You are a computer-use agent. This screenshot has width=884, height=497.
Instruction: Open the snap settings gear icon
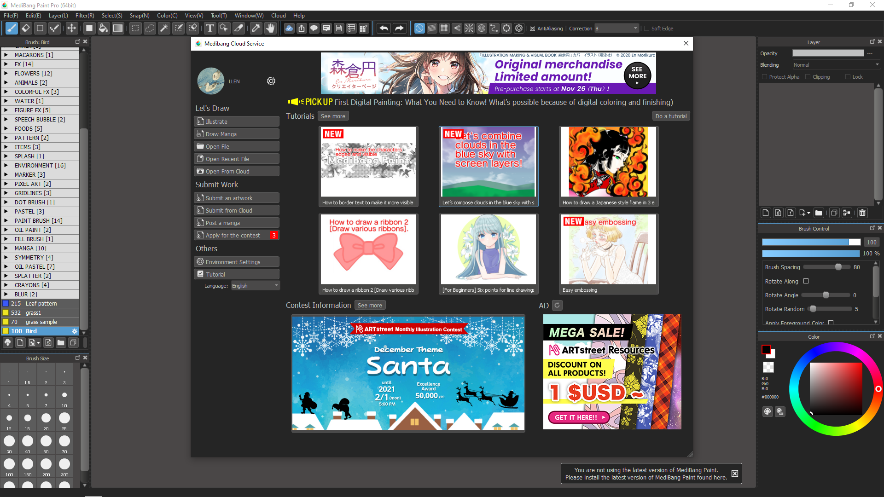coord(519,29)
